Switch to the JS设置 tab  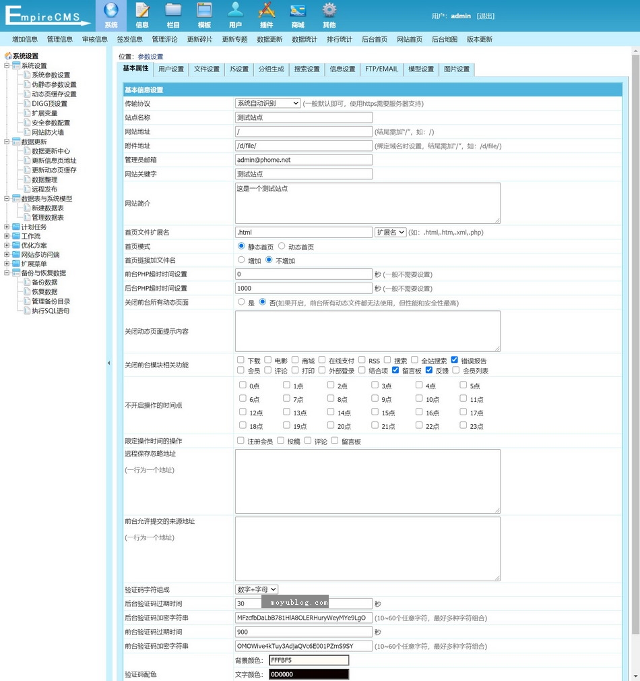239,69
